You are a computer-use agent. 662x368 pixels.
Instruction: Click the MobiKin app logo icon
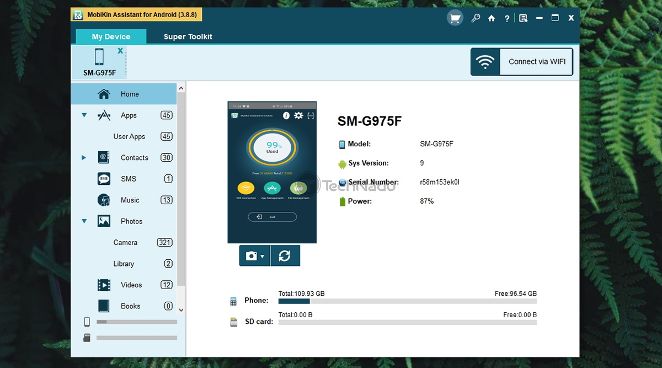click(x=78, y=15)
